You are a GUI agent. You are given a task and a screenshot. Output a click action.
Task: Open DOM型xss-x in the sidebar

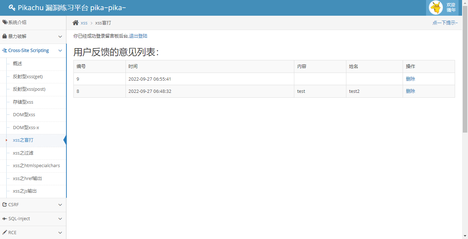click(26, 127)
